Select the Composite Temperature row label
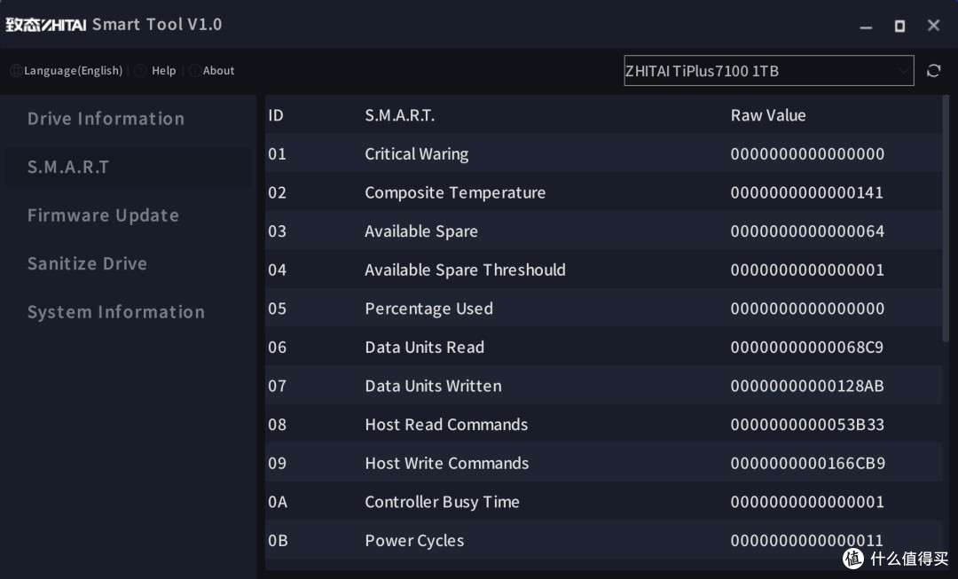This screenshot has height=579, width=958. 455,192
